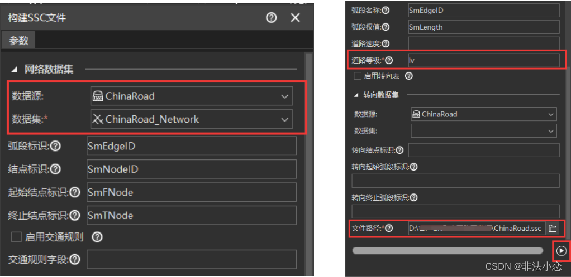Screen dimensions: 571x277
Task: Browse for SSC file path folder
Action: coord(553,229)
